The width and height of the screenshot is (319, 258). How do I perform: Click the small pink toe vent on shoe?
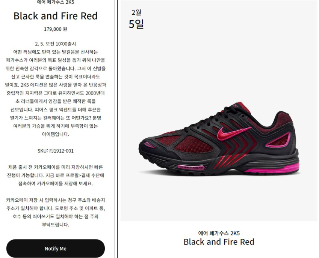click(x=149, y=145)
